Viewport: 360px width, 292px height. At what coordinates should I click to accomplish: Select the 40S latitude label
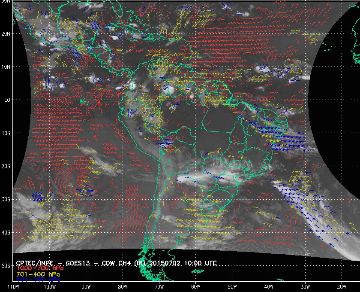pos(6,232)
